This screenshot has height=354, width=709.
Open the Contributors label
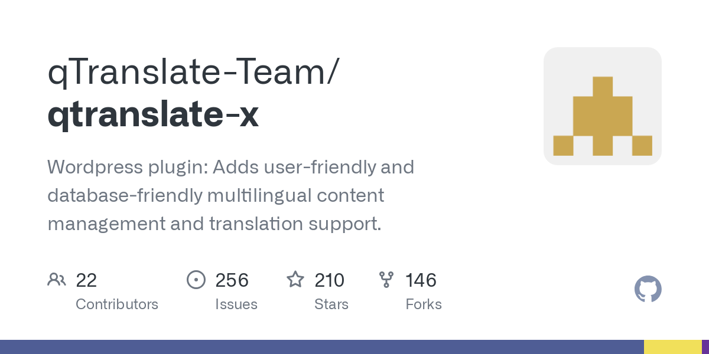click(117, 304)
